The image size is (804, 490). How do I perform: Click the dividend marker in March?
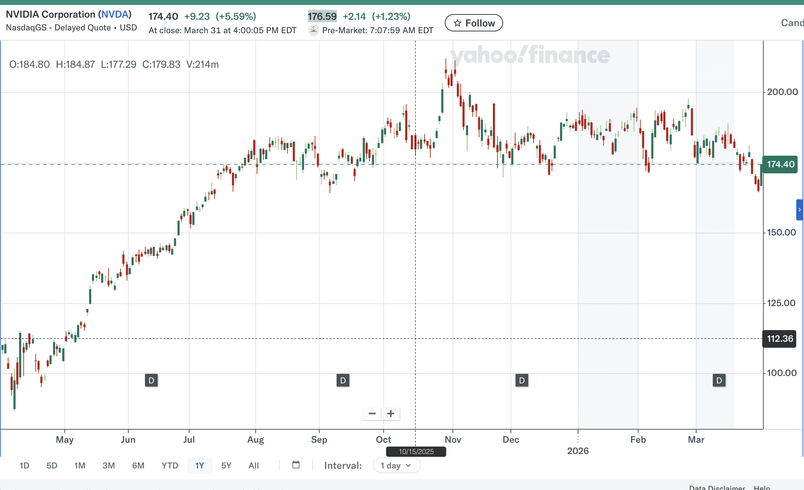pos(719,381)
